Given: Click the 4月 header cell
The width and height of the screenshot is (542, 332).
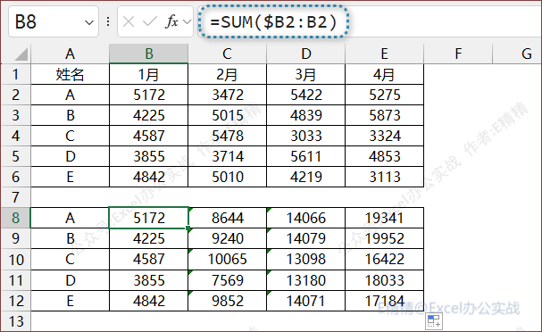Looking at the screenshot, I should 384,74.
